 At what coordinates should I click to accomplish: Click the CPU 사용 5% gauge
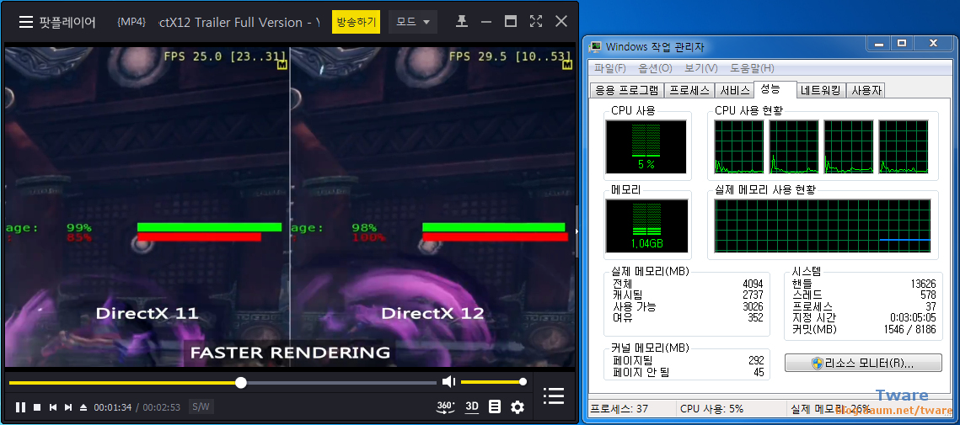pos(646,146)
